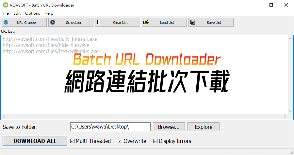Screen dimensions: 294x155
Task: Click the Clear List button label
Action: click(x=120, y=23)
